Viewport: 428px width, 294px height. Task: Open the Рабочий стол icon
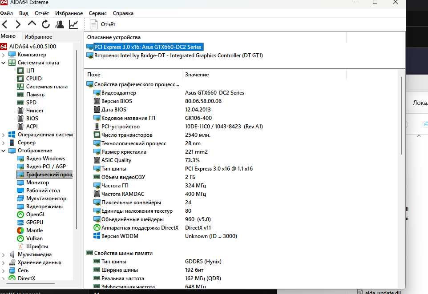click(20, 191)
